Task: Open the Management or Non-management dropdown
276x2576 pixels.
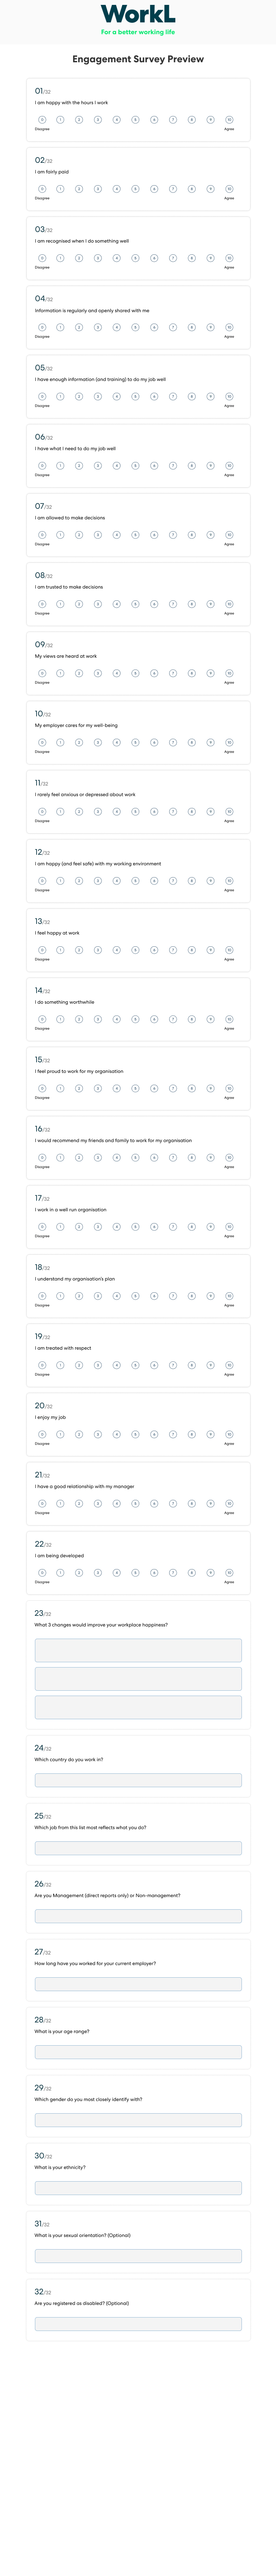Action: click(x=138, y=1916)
